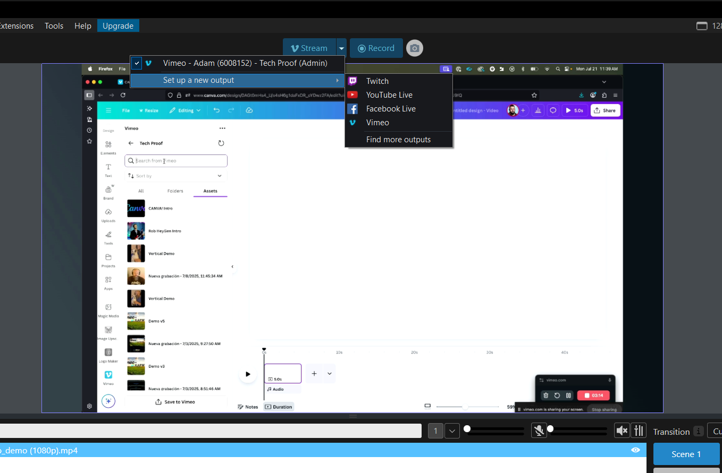Adjust the microphone volume slider handle
Screen dimensions: 722x473
click(550, 428)
